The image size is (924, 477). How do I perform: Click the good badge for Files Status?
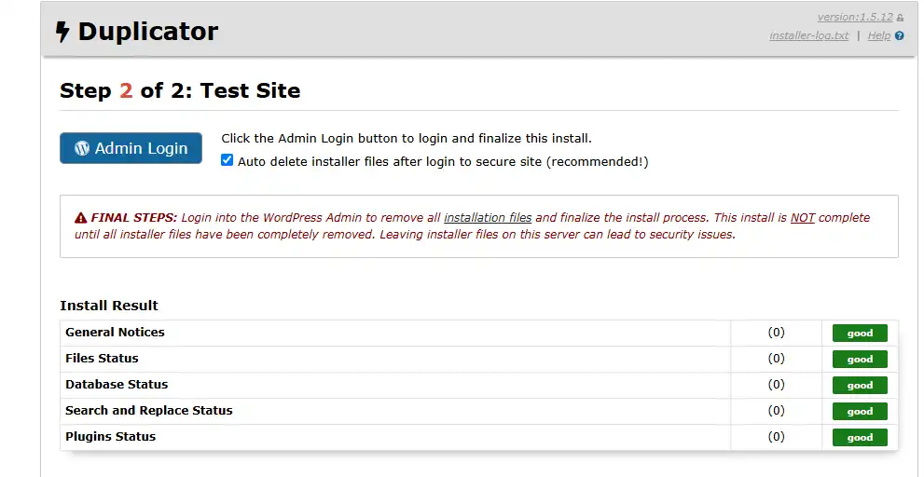860,360
